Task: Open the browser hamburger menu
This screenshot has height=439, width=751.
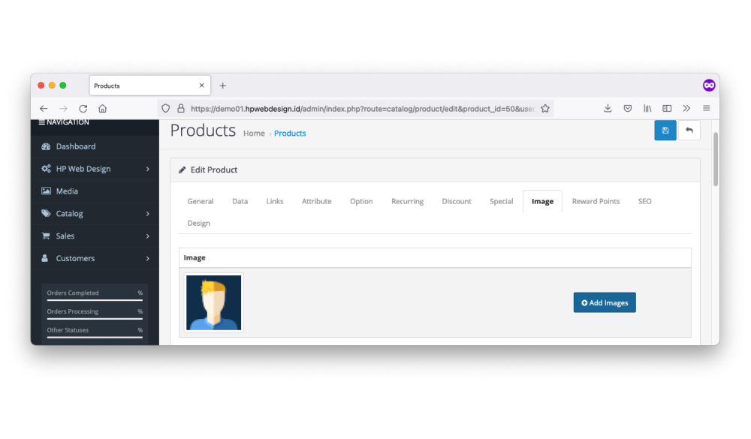Action: [706, 108]
